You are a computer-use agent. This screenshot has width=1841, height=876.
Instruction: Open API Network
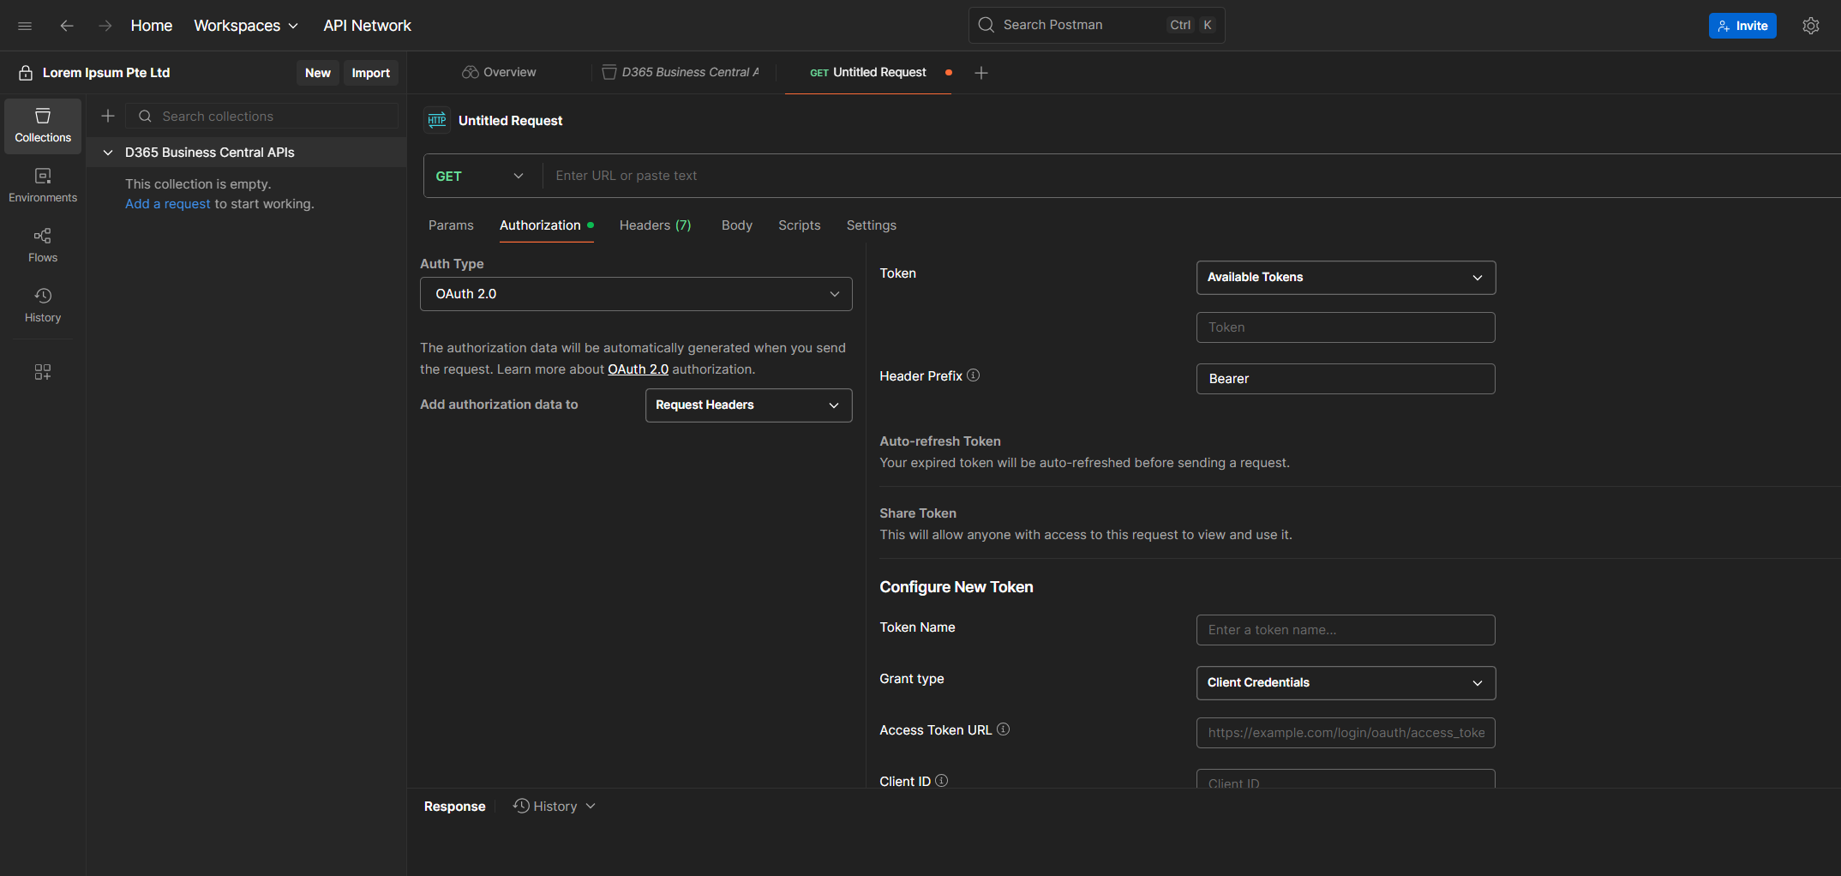click(x=367, y=26)
